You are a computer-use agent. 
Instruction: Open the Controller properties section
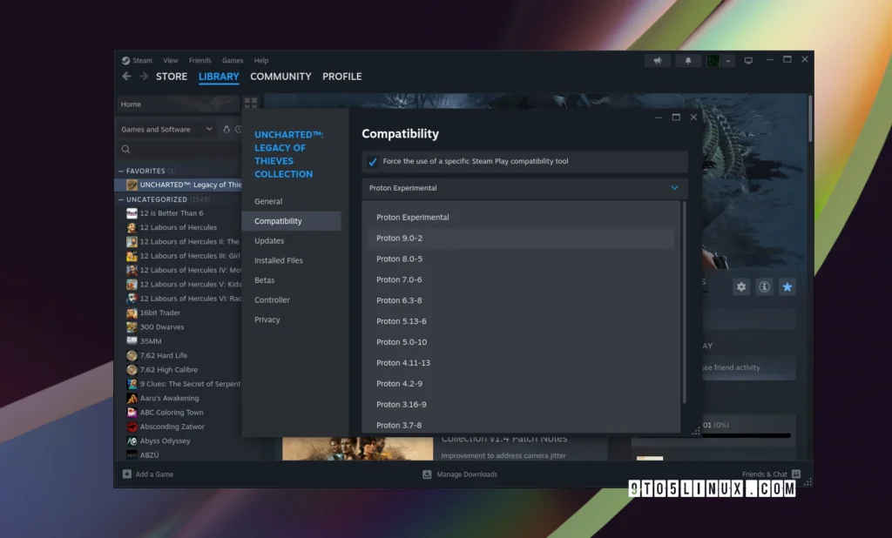(x=291, y=299)
